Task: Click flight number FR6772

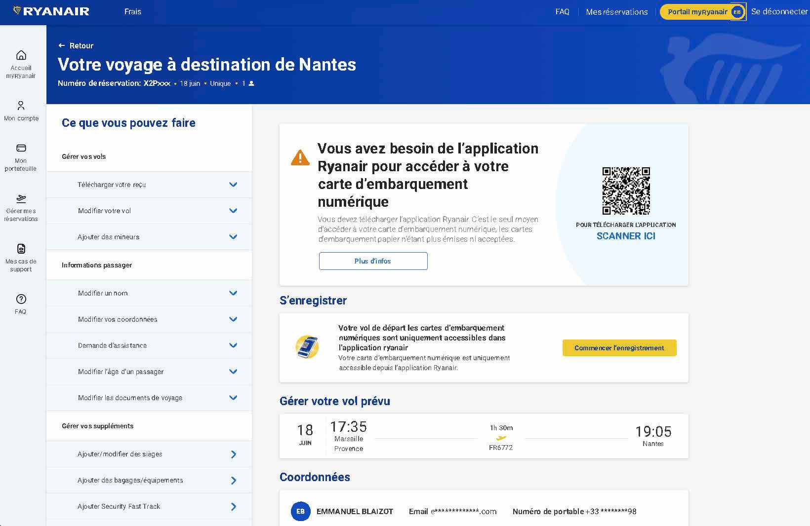Action: (501, 448)
